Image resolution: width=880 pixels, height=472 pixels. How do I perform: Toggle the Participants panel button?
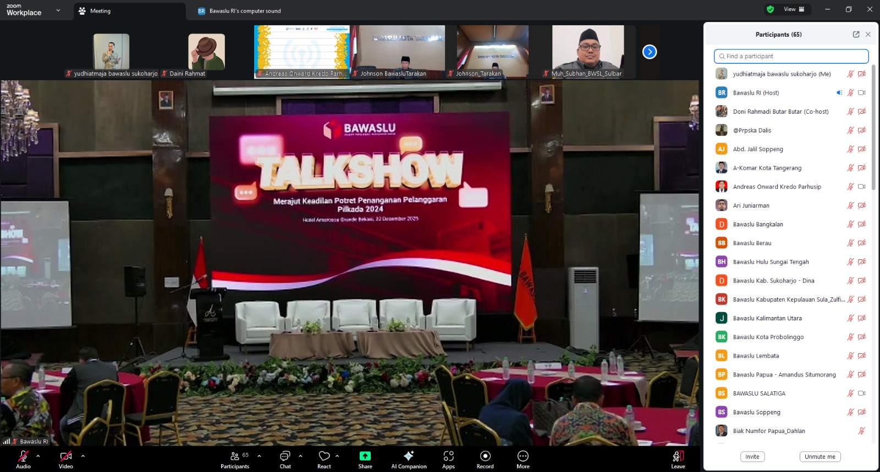click(x=235, y=459)
